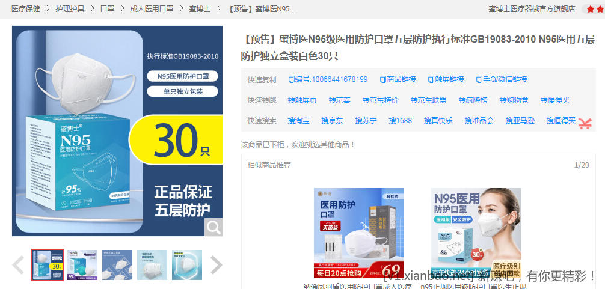The image size is (605, 289).
Task: Copy 商品链接 product link
Action: 398,79
